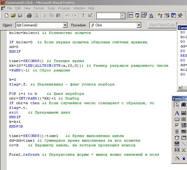Toggle the Button Lock padlock
This screenshot has width=187, height=170.
tap(184, 158)
